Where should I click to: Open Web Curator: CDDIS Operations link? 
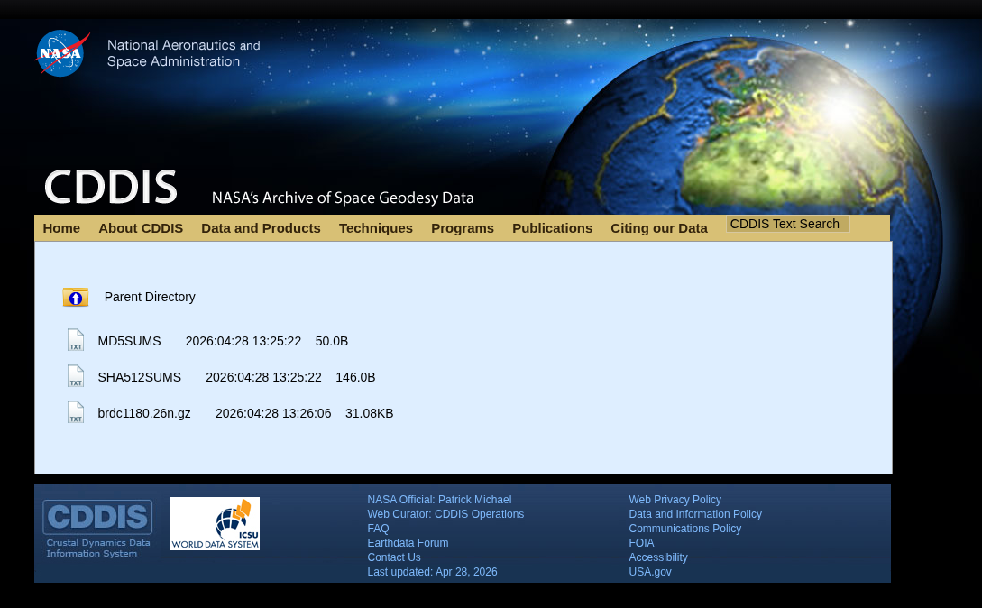click(x=445, y=514)
